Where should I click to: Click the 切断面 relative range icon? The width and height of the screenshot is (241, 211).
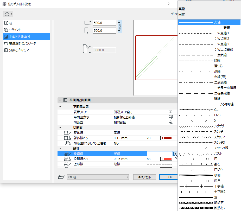point(171,123)
